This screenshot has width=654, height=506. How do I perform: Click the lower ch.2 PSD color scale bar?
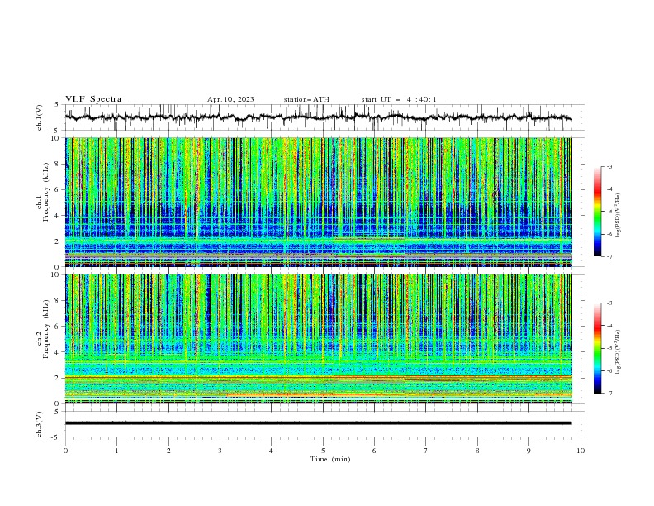[x=597, y=348]
